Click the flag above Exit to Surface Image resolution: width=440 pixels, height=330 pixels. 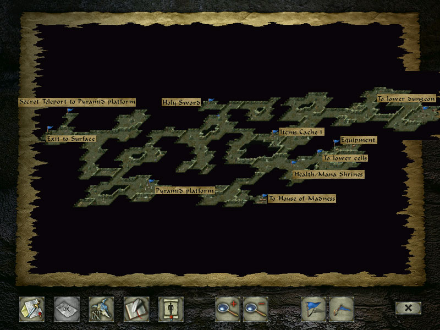(x=50, y=129)
